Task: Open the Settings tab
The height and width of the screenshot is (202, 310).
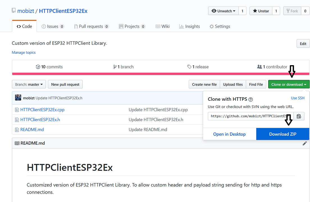Action: pos(220,26)
